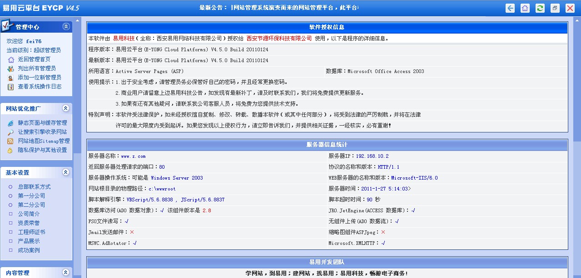581x278 pixels.
Task: Open the 成功案例 page
Action: 29,250
